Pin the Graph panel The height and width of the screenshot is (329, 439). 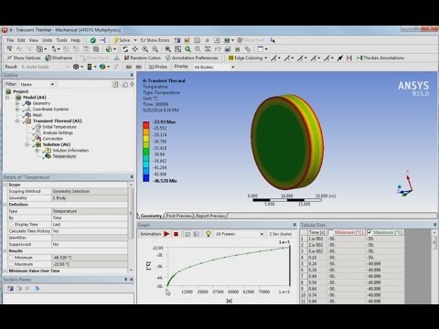pyautogui.click(x=294, y=225)
